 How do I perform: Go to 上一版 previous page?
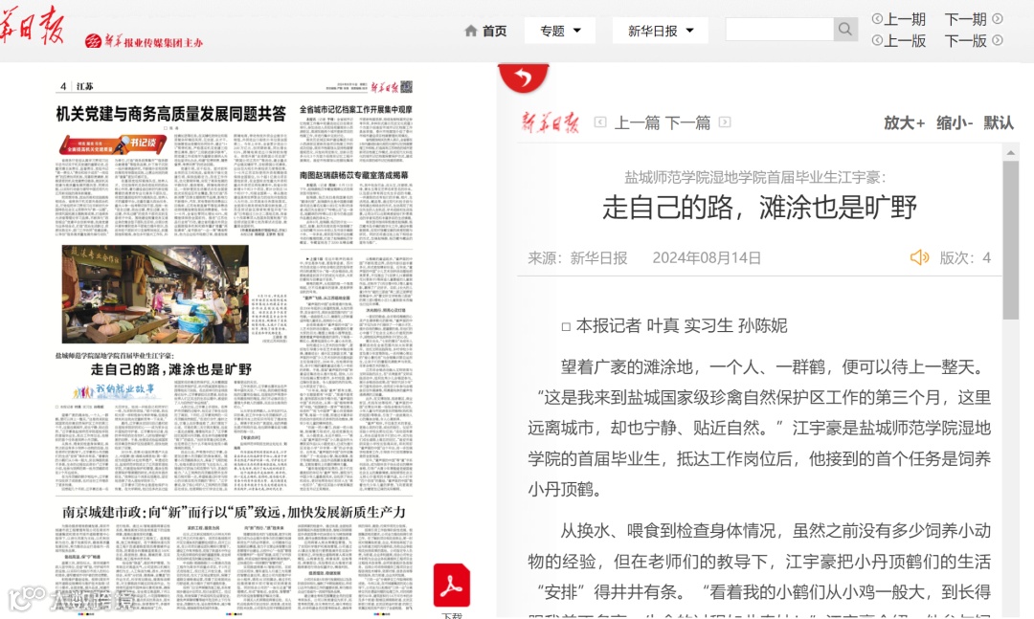(899, 41)
